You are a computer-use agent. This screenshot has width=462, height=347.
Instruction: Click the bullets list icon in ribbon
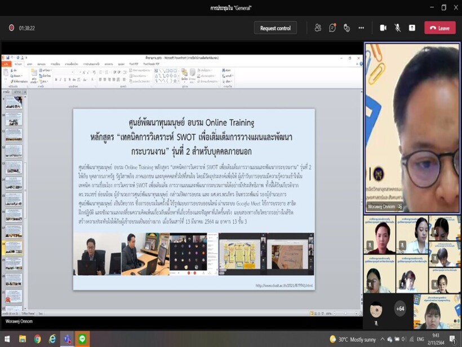(x=100, y=72)
